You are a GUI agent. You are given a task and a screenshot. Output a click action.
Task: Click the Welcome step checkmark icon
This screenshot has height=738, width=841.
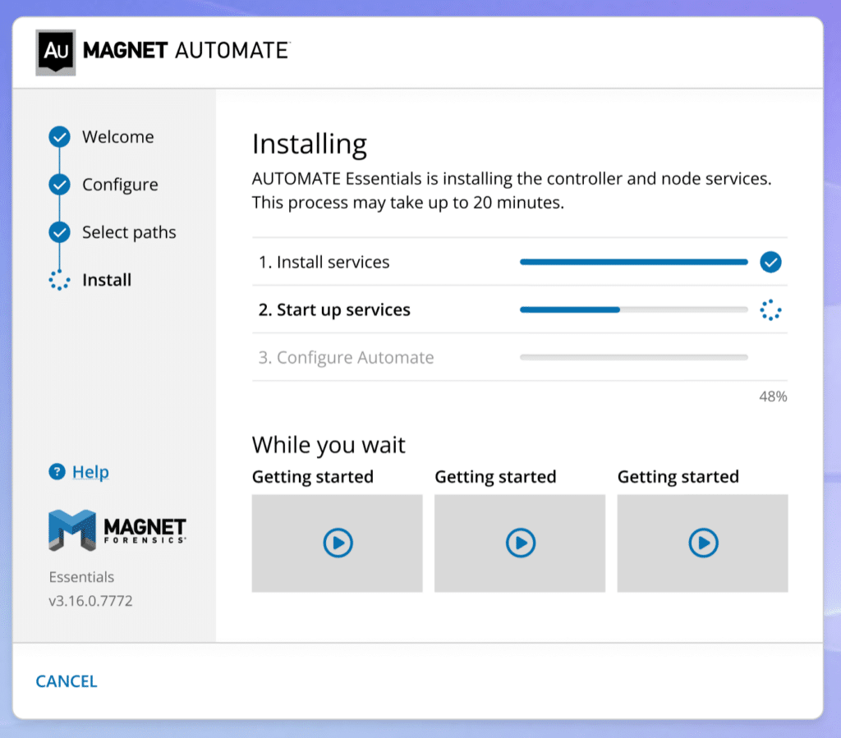(x=59, y=137)
